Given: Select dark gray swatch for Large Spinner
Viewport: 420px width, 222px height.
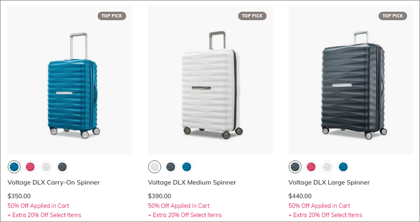Looking at the screenshot, I should pyautogui.click(x=295, y=167).
